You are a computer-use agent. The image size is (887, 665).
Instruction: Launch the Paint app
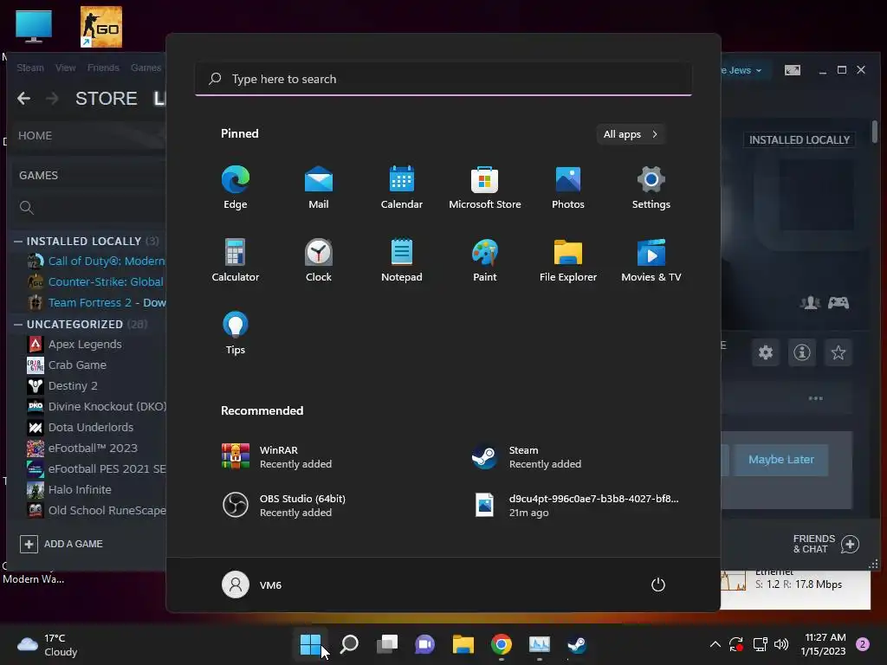click(485, 260)
